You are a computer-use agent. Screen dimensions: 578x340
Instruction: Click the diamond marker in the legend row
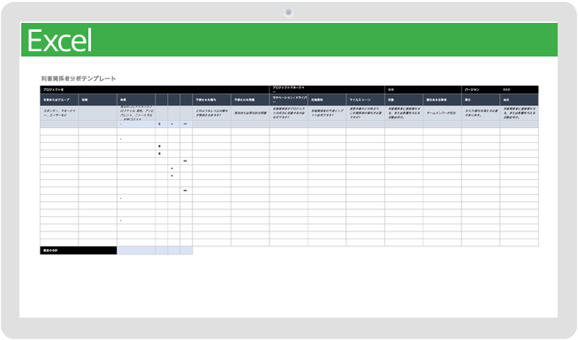[x=159, y=125]
